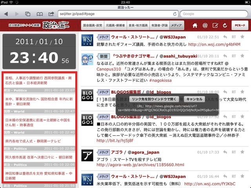Image resolution: width=251 pixels, height=188 pixels.
Task: Open @WSJJapan name on 22:51 tweet
Action: pos(173,37)
